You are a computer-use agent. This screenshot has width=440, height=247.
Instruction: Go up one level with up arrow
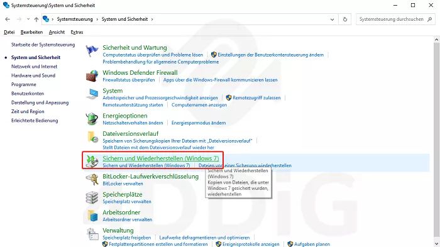pyautogui.click(x=36, y=19)
